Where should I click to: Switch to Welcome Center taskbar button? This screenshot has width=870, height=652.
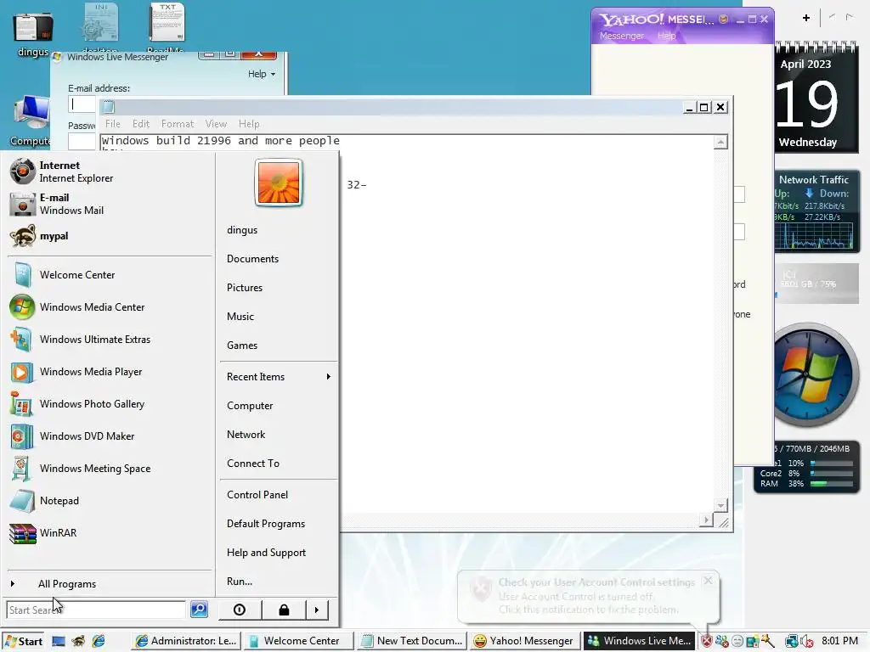[300, 641]
